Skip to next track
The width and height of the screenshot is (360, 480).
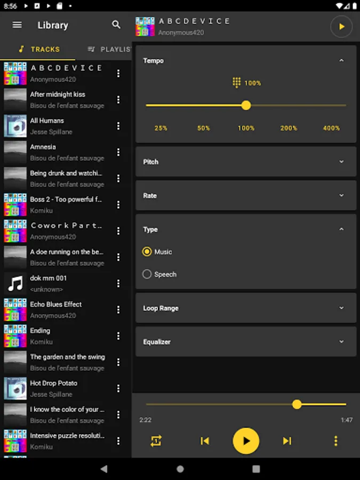point(287,441)
